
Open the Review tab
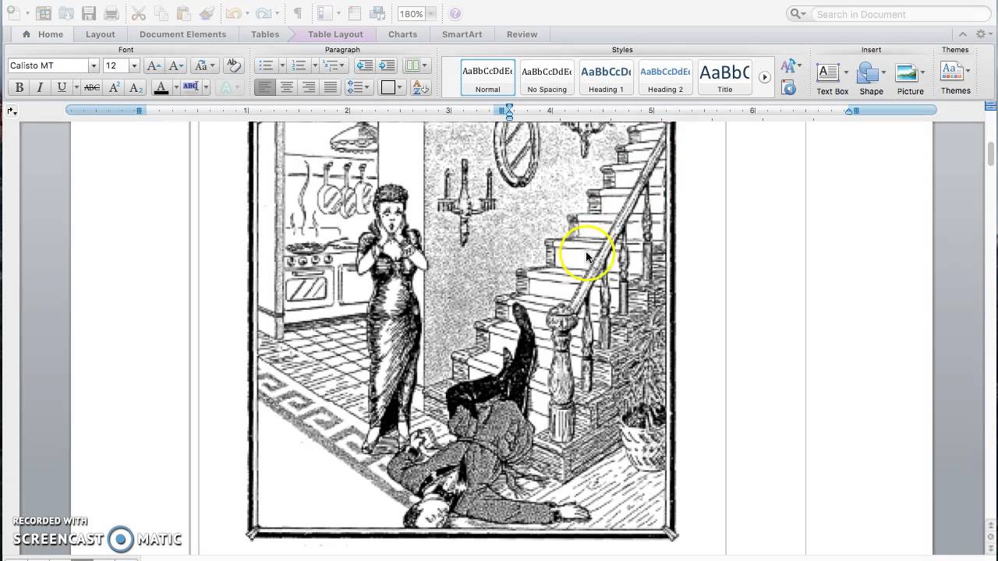[522, 34]
